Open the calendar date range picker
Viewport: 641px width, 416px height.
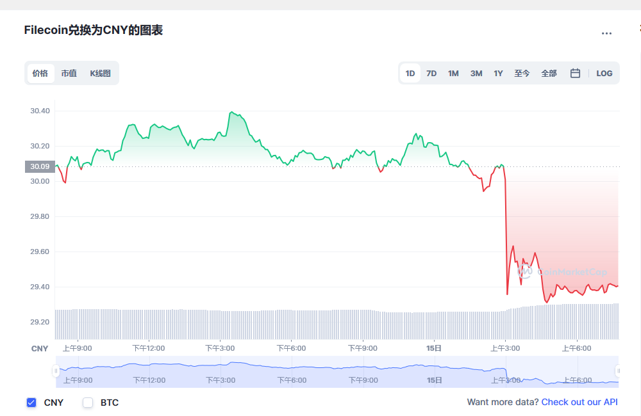click(575, 74)
